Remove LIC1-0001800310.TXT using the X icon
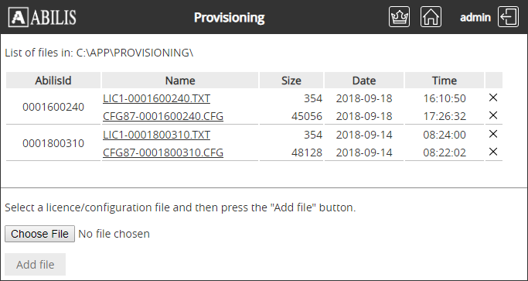 [x=493, y=134]
